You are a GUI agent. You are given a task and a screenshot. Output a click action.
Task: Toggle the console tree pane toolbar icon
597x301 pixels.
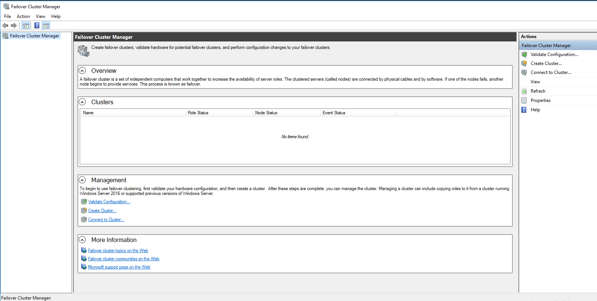pos(25,25)
